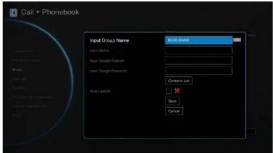Click the Input Group Name label
This screenshot has height=153, width=273.
coord(109,40)
